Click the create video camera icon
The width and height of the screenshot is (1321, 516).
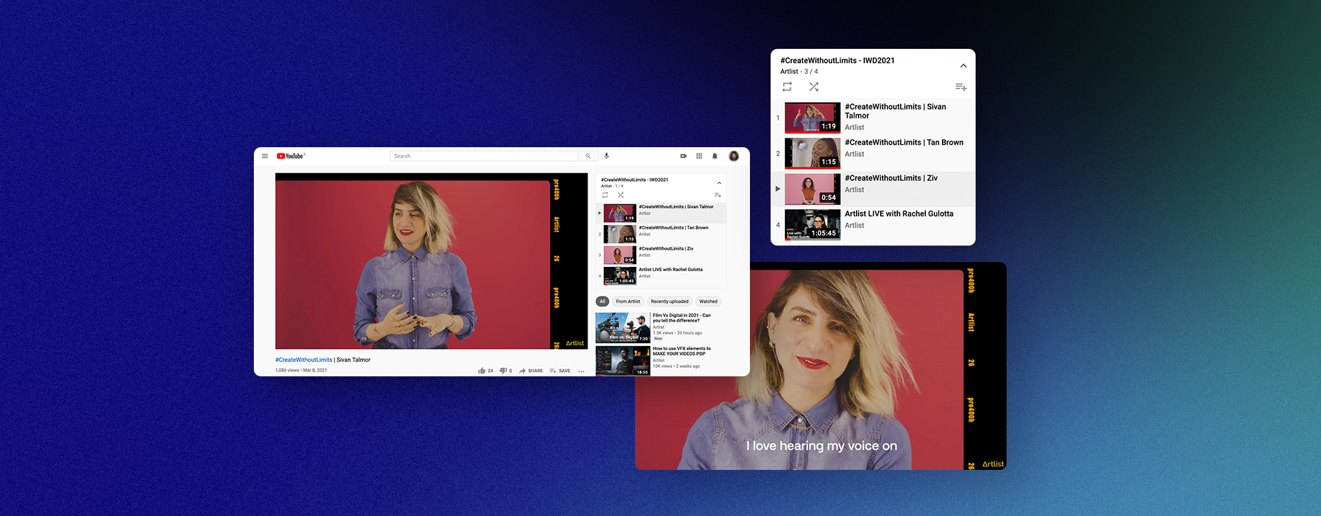pyautogui.click(x=683, y=156)
